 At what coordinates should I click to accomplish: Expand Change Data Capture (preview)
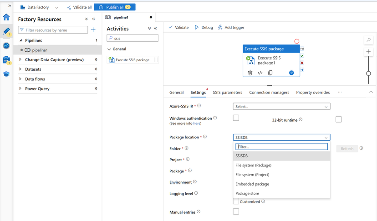[20, 59]
